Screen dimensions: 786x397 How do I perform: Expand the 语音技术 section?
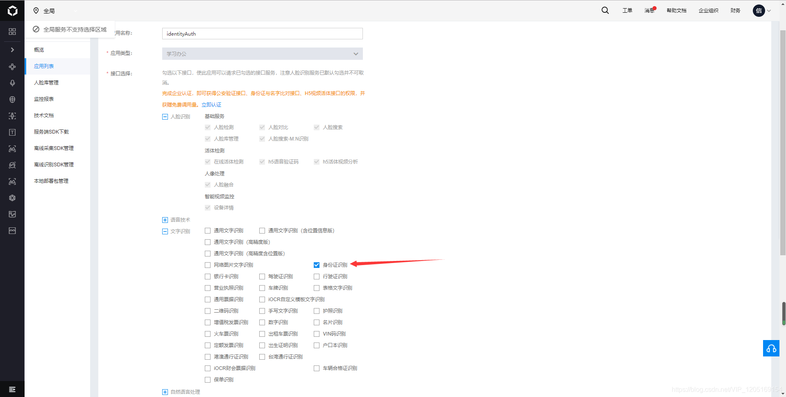pyautogui.click(x=165, y=220)
